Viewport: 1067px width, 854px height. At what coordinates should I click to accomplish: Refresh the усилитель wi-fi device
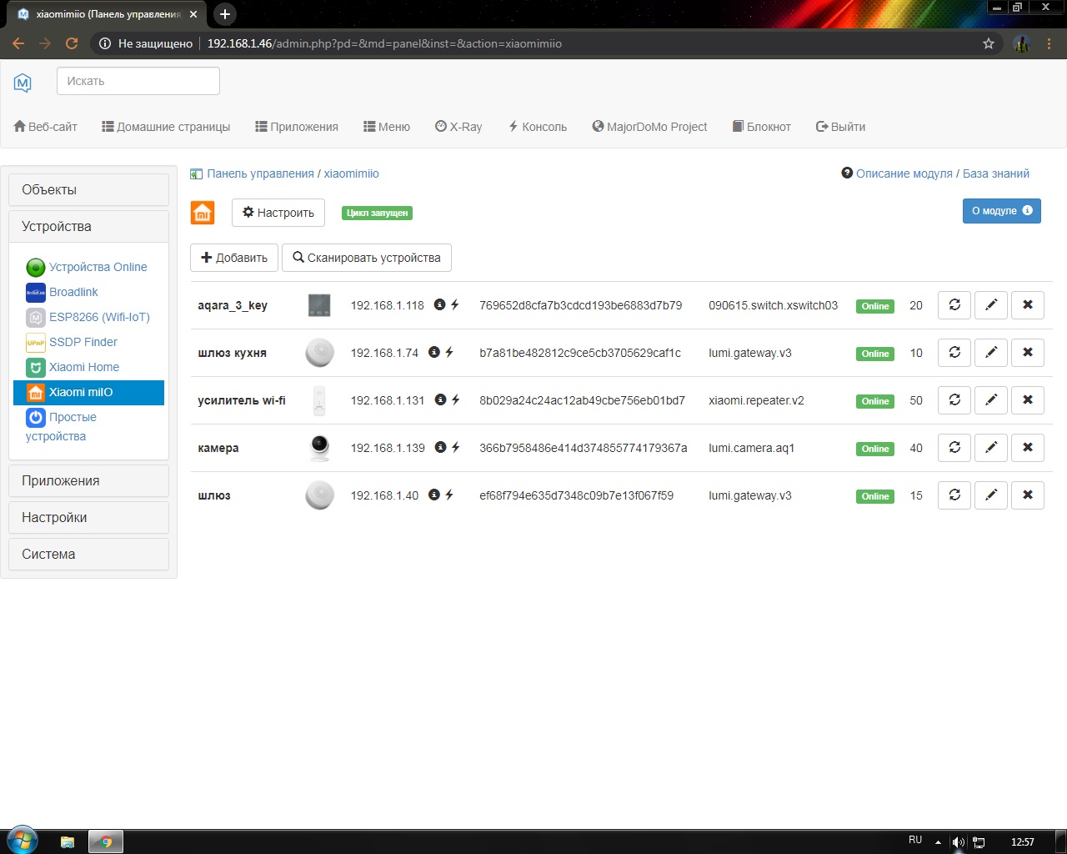pos(954,400)
